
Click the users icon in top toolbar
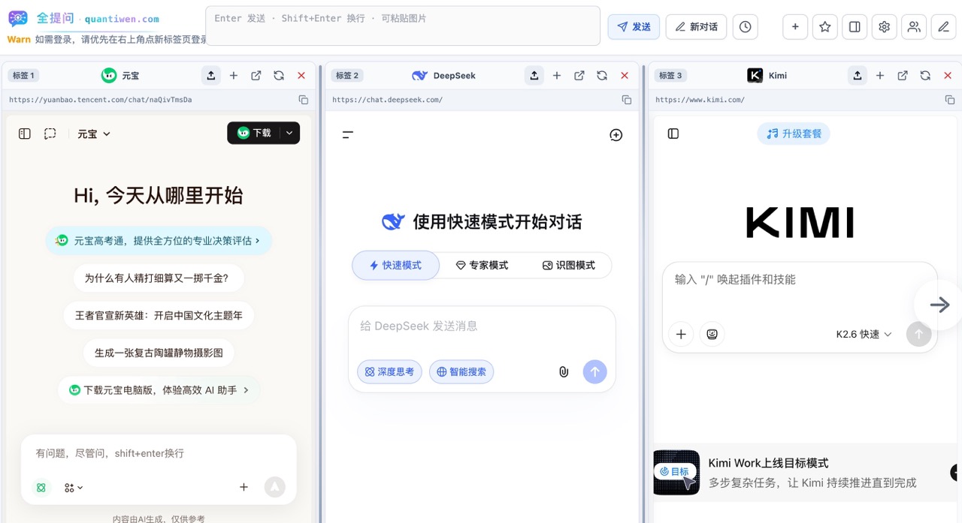coord(914,27)
